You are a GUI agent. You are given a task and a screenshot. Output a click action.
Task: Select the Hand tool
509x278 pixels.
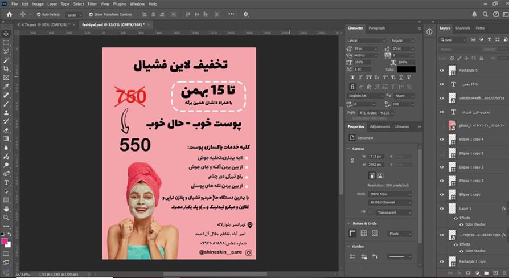click(6, 209)
